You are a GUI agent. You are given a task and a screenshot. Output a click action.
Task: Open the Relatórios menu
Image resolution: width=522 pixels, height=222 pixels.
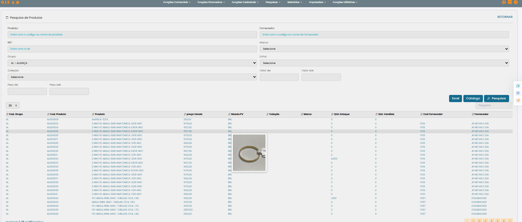[x=294, y=2]
